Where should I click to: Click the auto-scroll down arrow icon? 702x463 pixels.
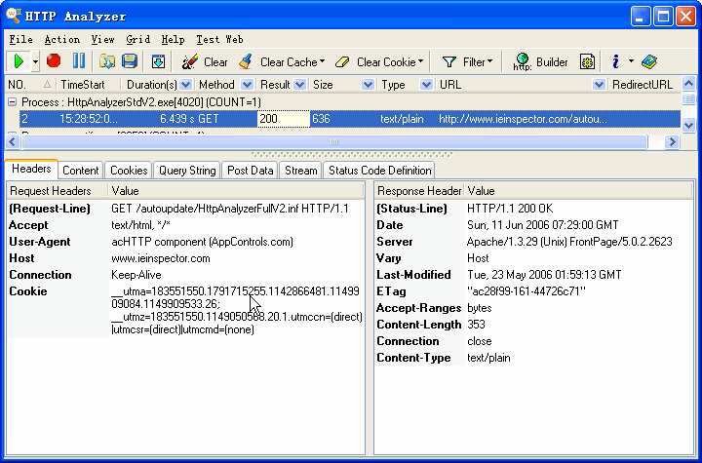click(x=158, y=61)
